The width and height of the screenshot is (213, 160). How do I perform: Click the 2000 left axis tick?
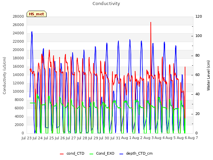[19, 125]
